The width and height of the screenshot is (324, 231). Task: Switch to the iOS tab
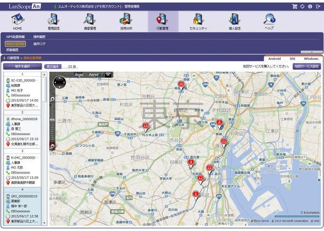(292, 59)
